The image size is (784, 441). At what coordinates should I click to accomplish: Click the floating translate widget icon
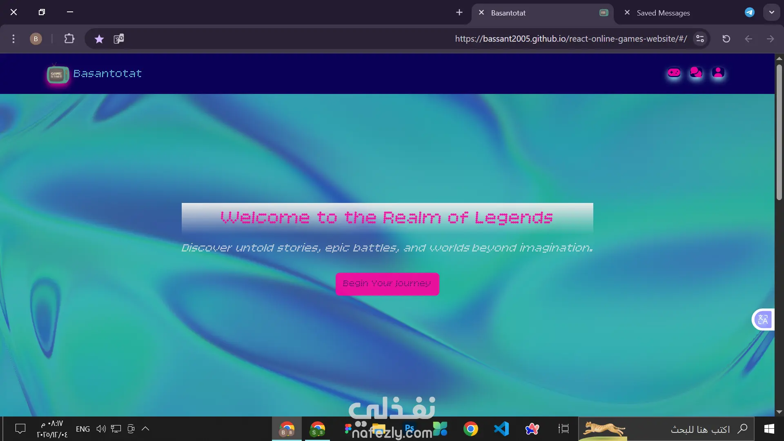pyautogui.click(x=763, y=319)
